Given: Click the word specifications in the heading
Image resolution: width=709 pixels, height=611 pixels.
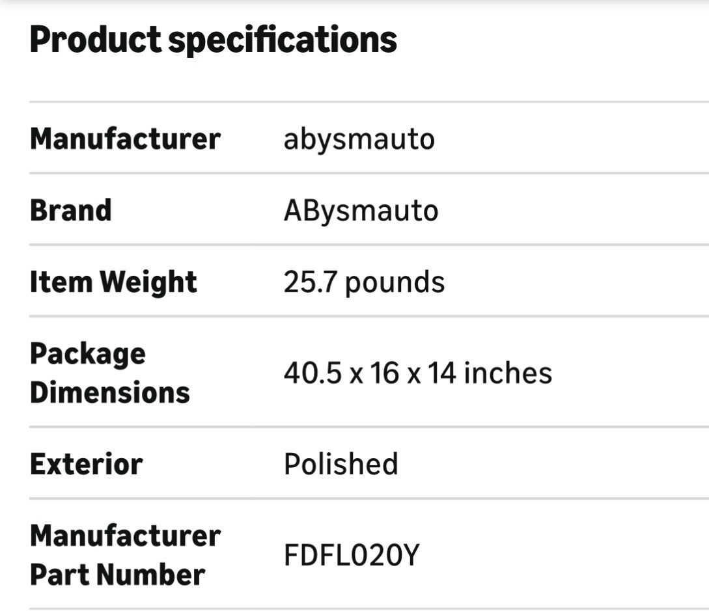Looking at the screenshot, I should (283, 41).
